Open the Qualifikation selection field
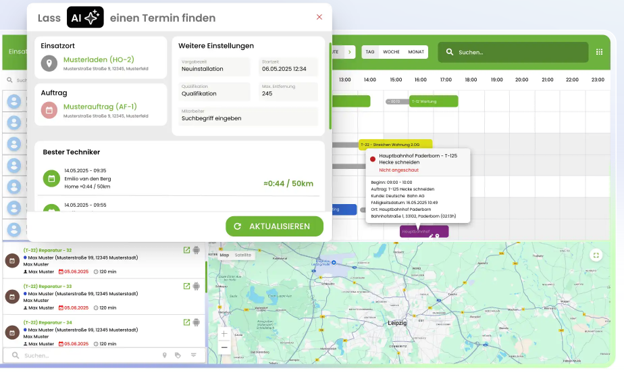This screenshot has width=624, height=373. (x=214, y=91)
